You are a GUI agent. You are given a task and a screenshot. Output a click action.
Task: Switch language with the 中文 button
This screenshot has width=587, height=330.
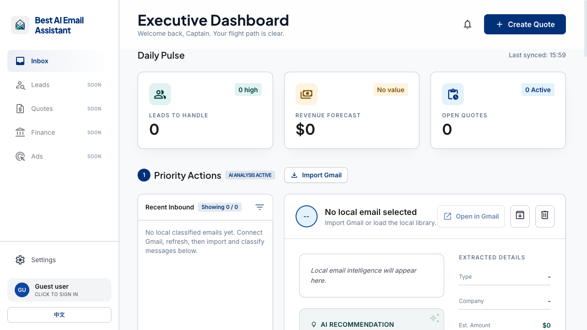60,315
